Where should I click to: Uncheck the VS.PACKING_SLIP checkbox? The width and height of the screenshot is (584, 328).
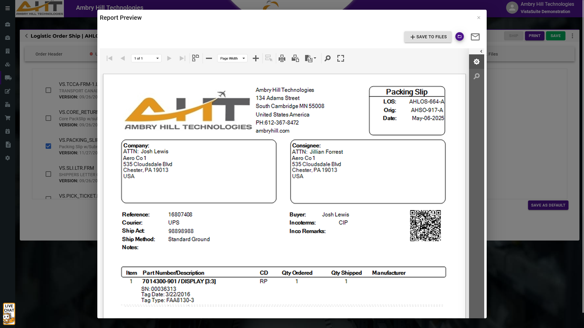[x=48, y=146]
